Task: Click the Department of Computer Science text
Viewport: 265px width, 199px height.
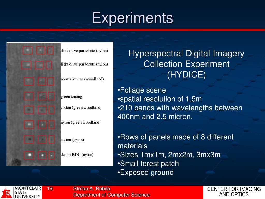Action: (111, 195)
